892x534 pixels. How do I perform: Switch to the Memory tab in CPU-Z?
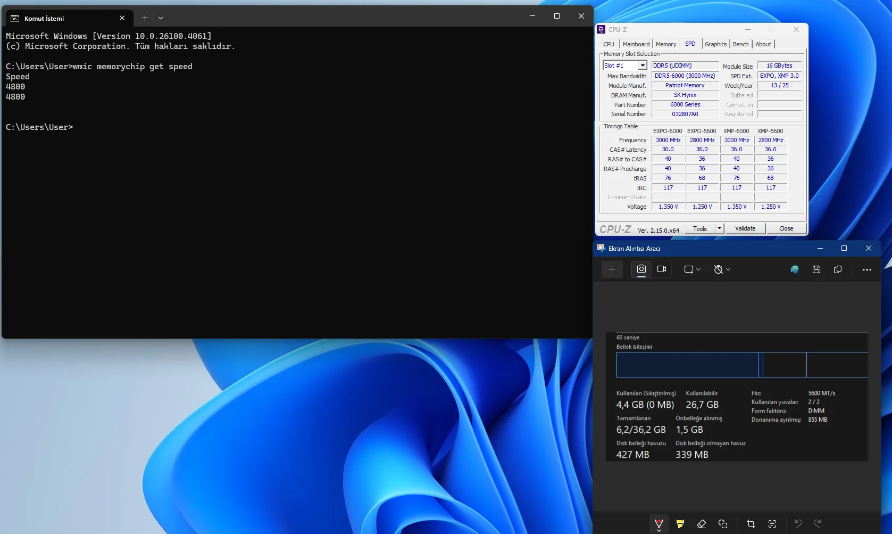666,44
